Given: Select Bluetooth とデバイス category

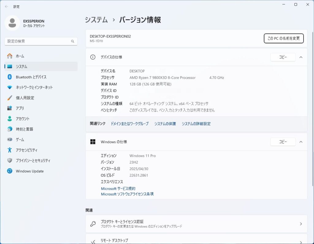Looking at the screenshot, I should tap(41, 77).
